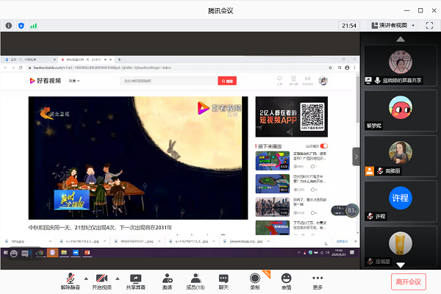
Task: Click the client download icon on 好看视频
Action: (293, 80)
